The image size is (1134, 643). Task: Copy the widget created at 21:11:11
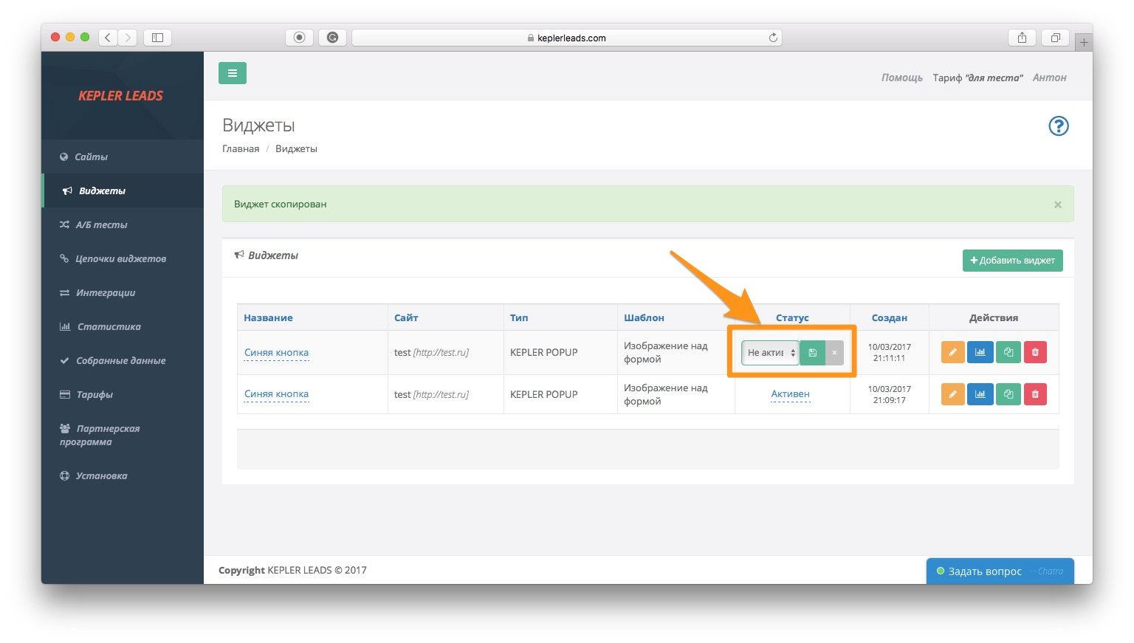[x=1008, y=352]
